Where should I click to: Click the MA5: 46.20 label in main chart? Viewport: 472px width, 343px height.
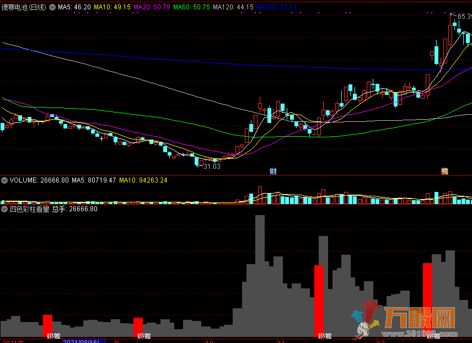click(x=74, y=7)
